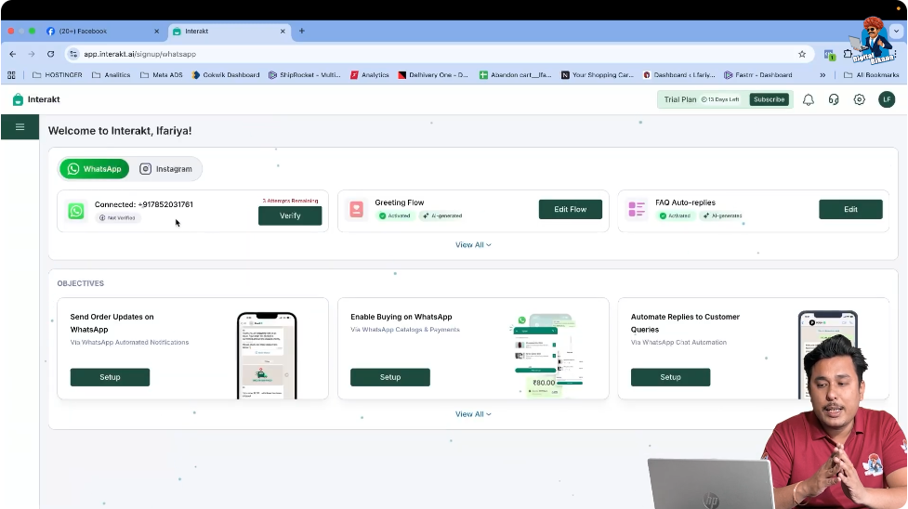
Task: Click the 3 Attempts Remaining text
Action: click(x=290, y=201)
